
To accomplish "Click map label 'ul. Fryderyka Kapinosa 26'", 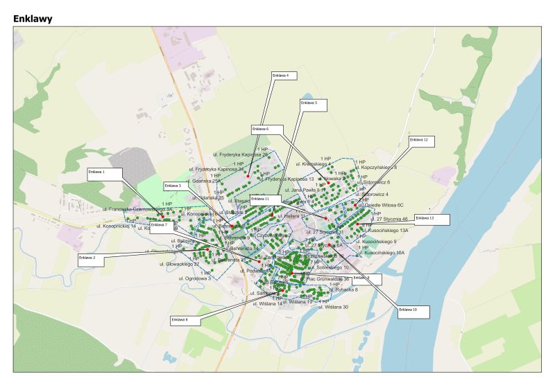I will tap(240, 155).
